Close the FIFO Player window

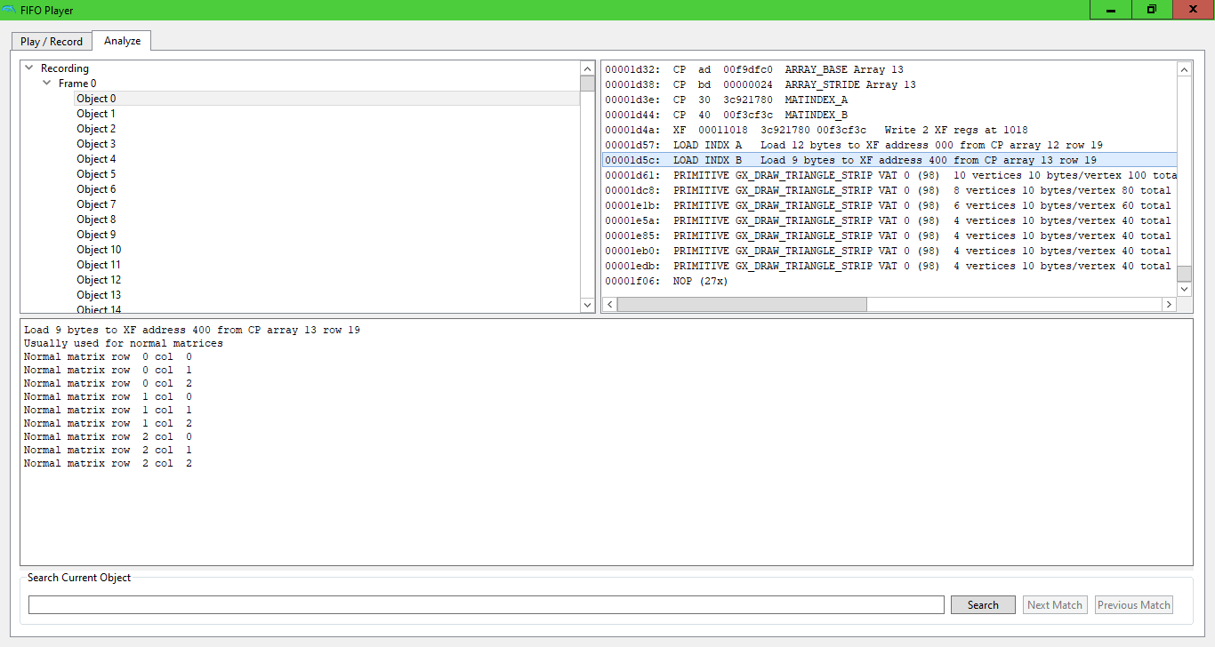[1194, 10]
